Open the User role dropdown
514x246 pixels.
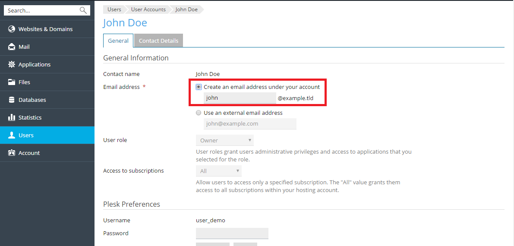224,140
